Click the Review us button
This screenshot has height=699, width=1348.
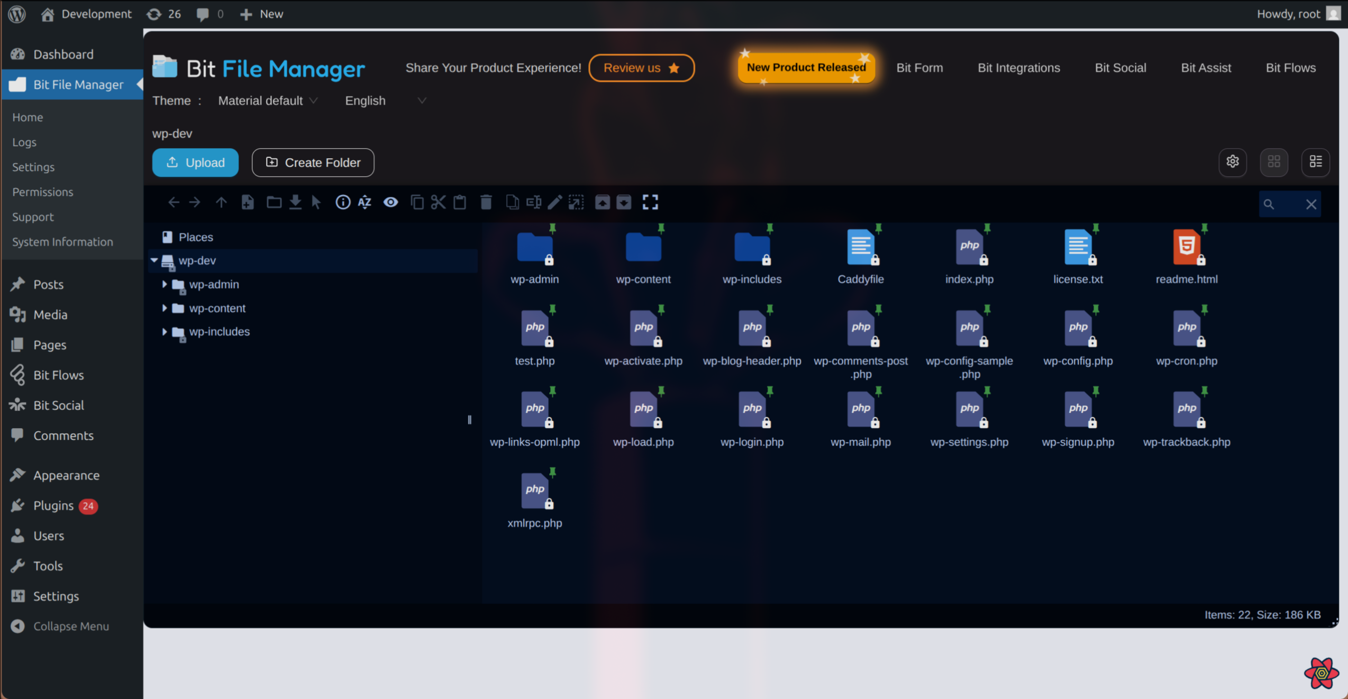[x=641, y=68]
